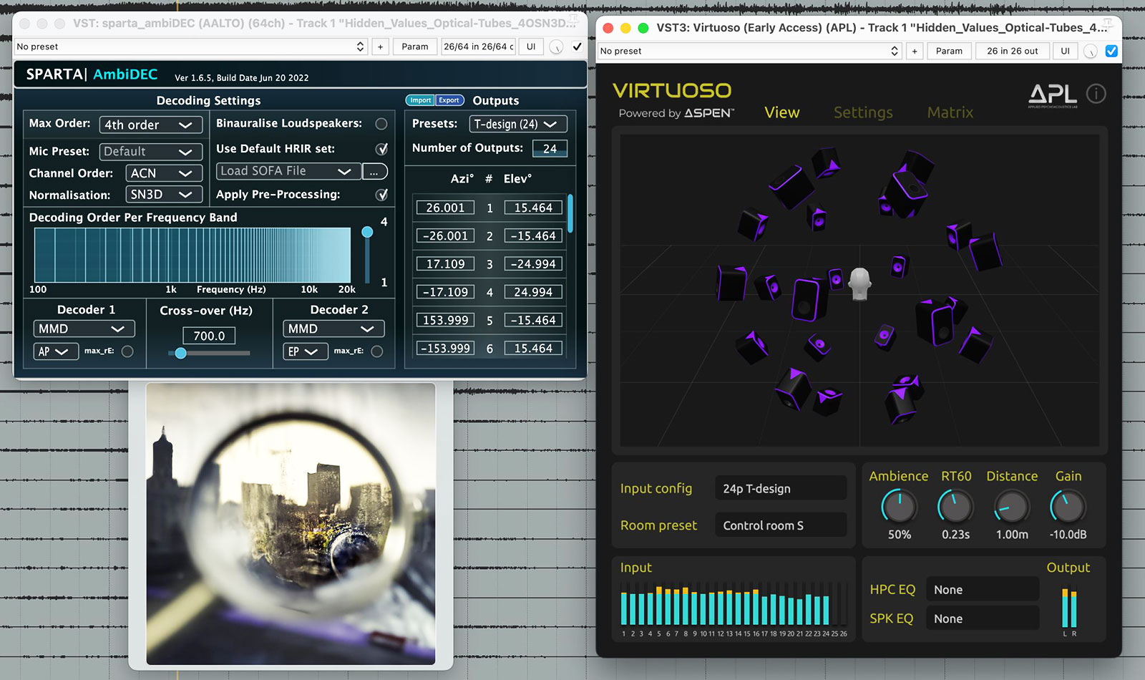The width and height of the screenshot is (1145, 680).
Task: Click the Param button in AmbiDEC window
Action: pos(415,47)
